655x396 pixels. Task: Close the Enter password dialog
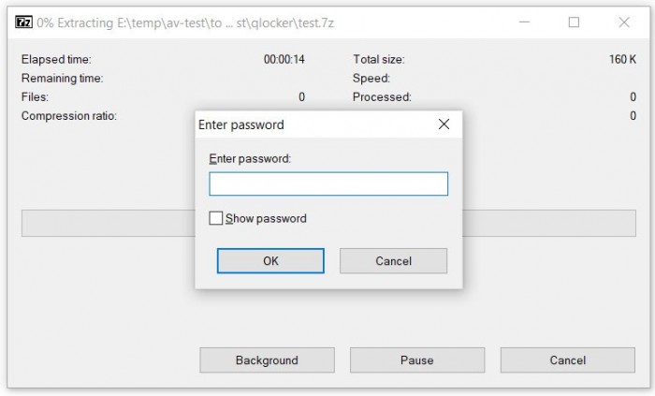point(444,125)
